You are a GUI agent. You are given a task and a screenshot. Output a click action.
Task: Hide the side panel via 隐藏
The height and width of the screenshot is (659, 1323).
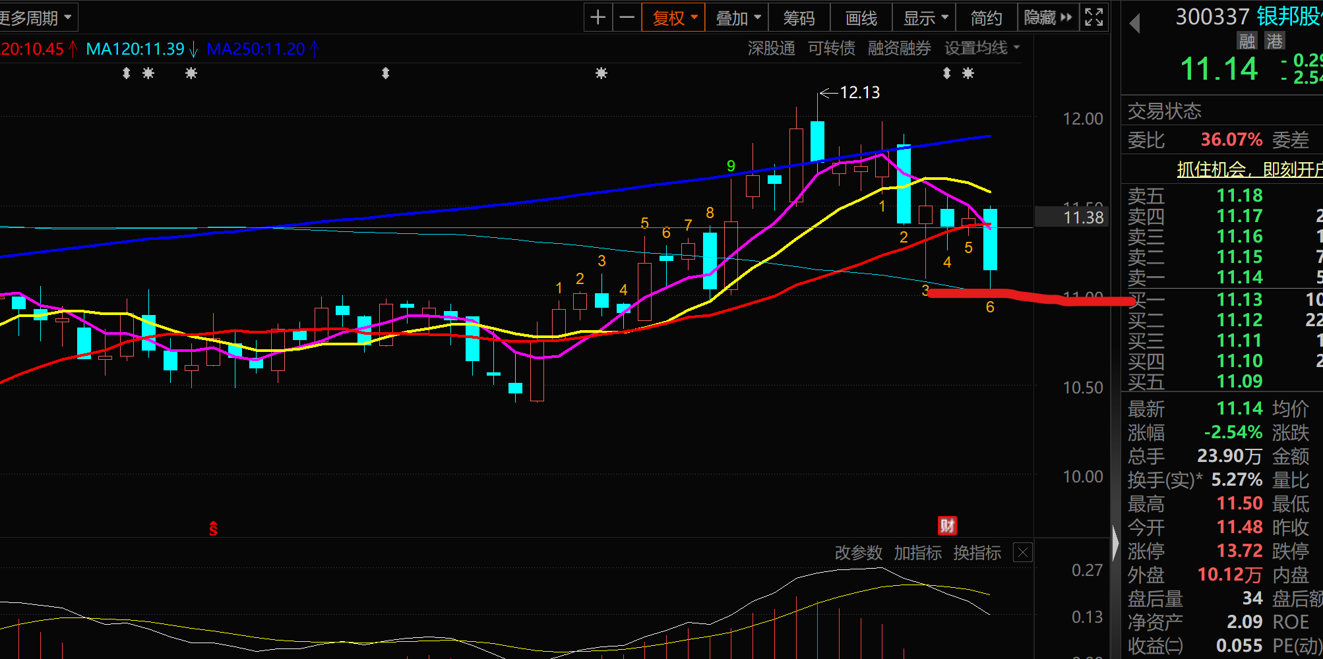[1047, 18]
